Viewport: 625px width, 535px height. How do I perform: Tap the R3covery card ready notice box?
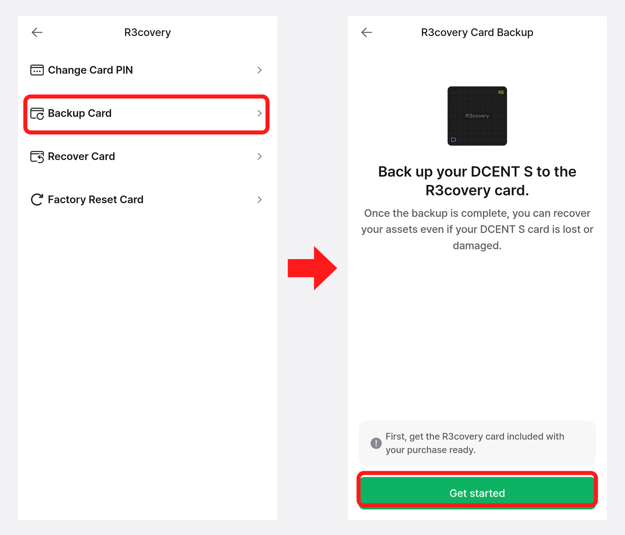(477, 443)
